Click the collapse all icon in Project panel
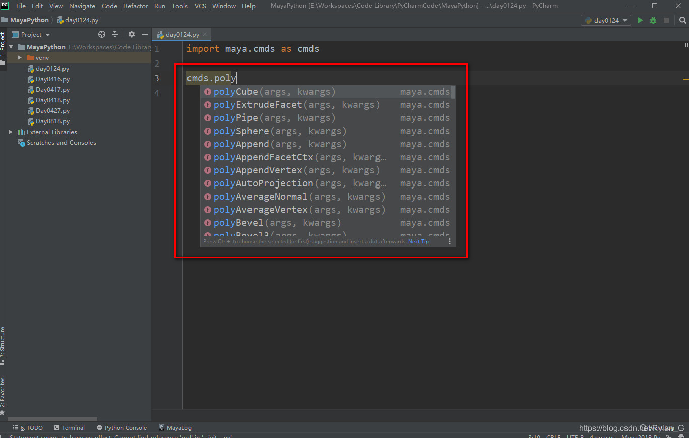The height and width of the screenshot is (438, 689). pos(115,34)
